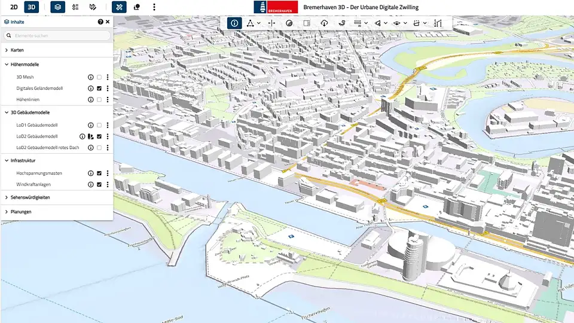Click the LoD2 Gebäudemodell rotes Dach label
Image resolution: width=574 pixels, height=323 pixels.
coord(48,148)
